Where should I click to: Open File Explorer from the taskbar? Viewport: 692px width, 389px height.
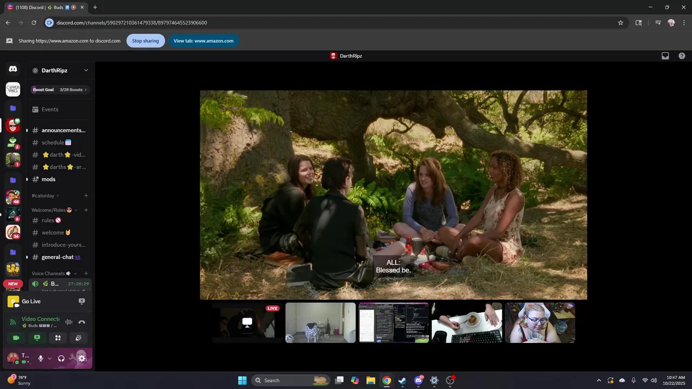tap(370, 380)
